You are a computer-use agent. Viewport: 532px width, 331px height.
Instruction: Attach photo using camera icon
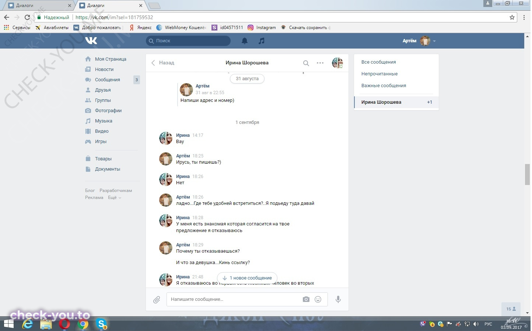pyautogui.click(x=306, y=299)
